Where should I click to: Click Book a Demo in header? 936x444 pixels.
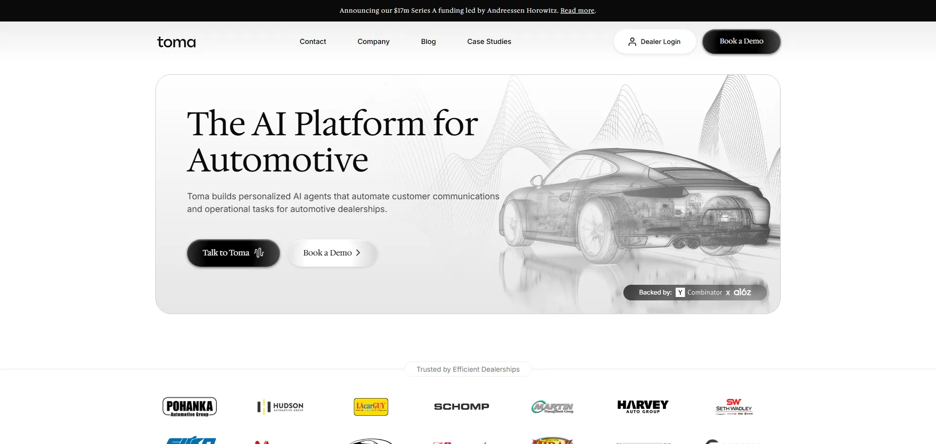point(741,42)
